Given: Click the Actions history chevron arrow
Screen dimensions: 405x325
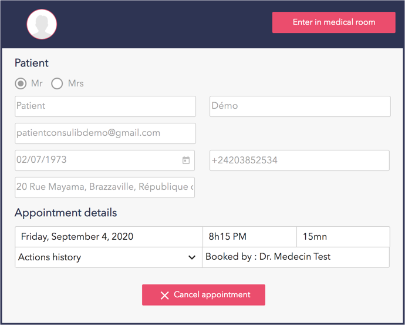Looking at the screenshot, I should tap(191, 257).
